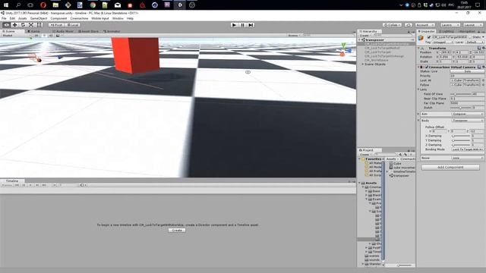Adjust the Field Of View slider

tap(460, 94)
